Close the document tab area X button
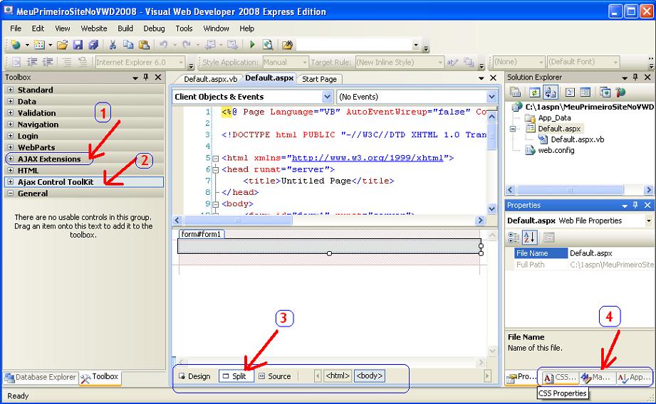Viewport: 656px width, 404px height. pyautogui.click(x=494, y=78)
